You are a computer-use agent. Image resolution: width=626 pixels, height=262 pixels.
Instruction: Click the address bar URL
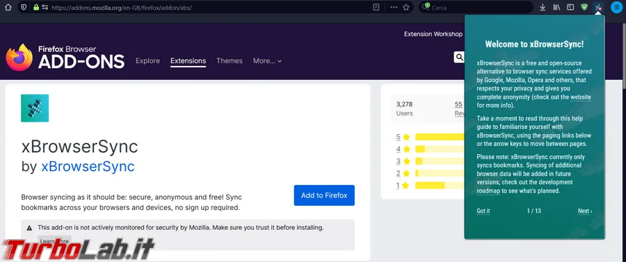[122, 7]
